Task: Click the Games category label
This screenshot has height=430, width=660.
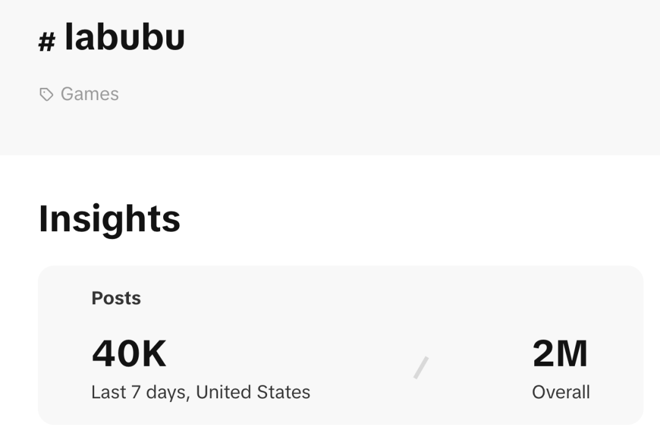Action: point(89,94)
